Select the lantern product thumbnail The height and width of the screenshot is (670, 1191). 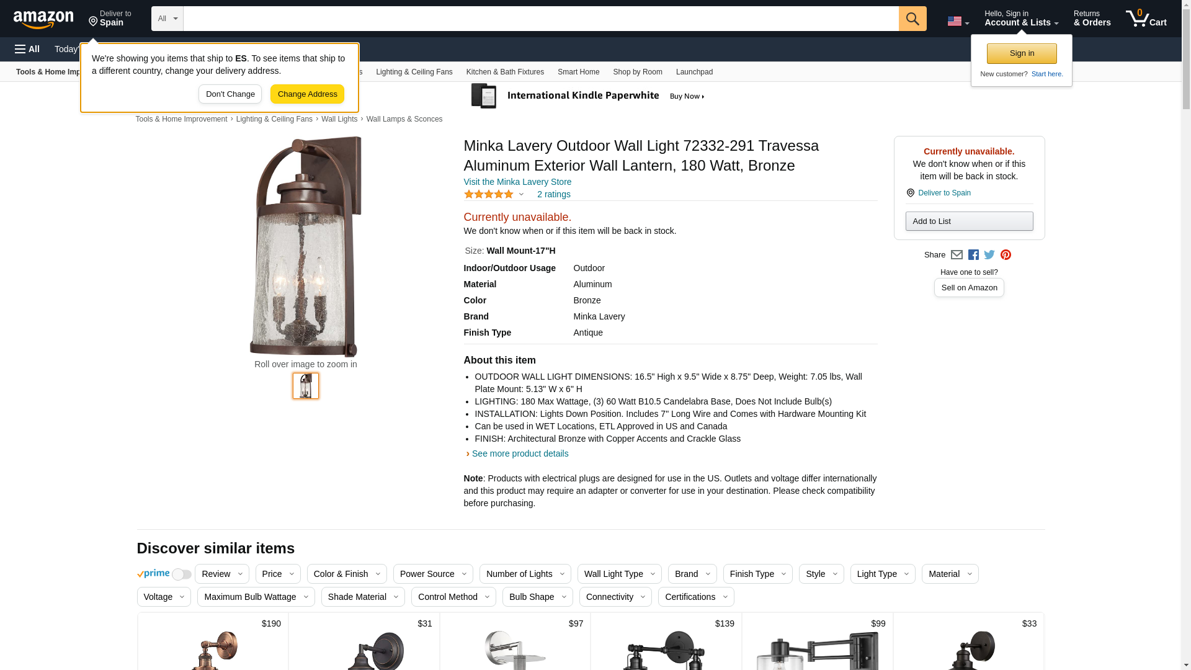pyautogui.click(x=306, y=386)
